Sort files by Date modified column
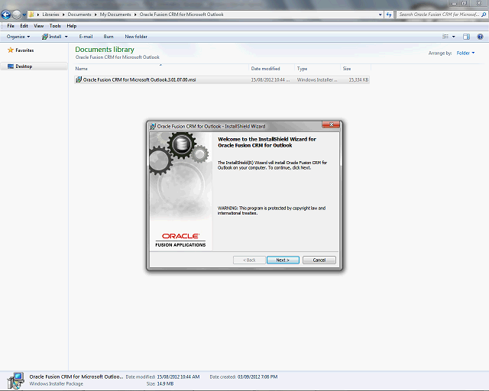 click(x=272, y=69)
